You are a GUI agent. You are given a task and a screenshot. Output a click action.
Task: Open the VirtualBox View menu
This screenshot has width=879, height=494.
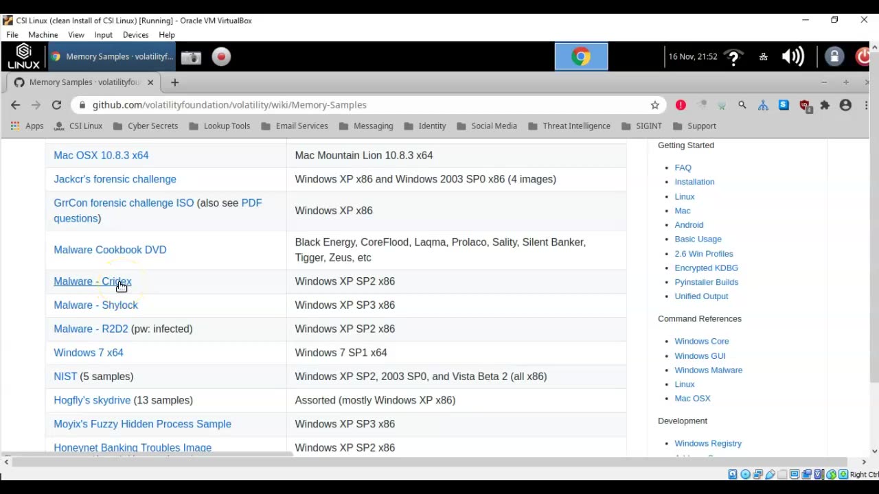pos(76,35)
